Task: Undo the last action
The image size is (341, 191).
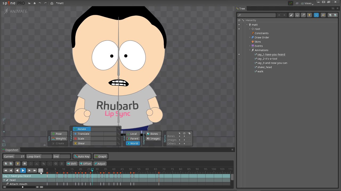Action: [x=40, y=3]
